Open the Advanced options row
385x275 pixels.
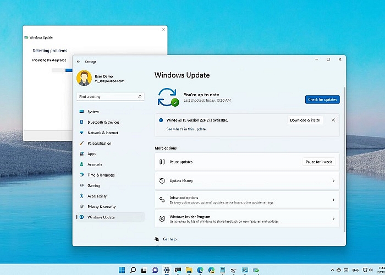point(247,200)
